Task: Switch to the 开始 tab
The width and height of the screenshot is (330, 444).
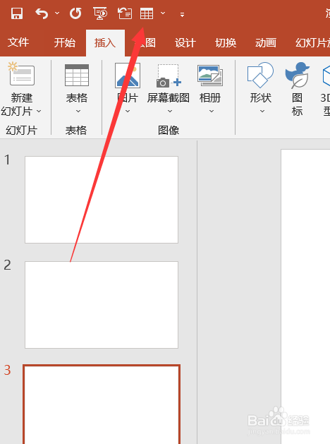Action: click(65, 43)
